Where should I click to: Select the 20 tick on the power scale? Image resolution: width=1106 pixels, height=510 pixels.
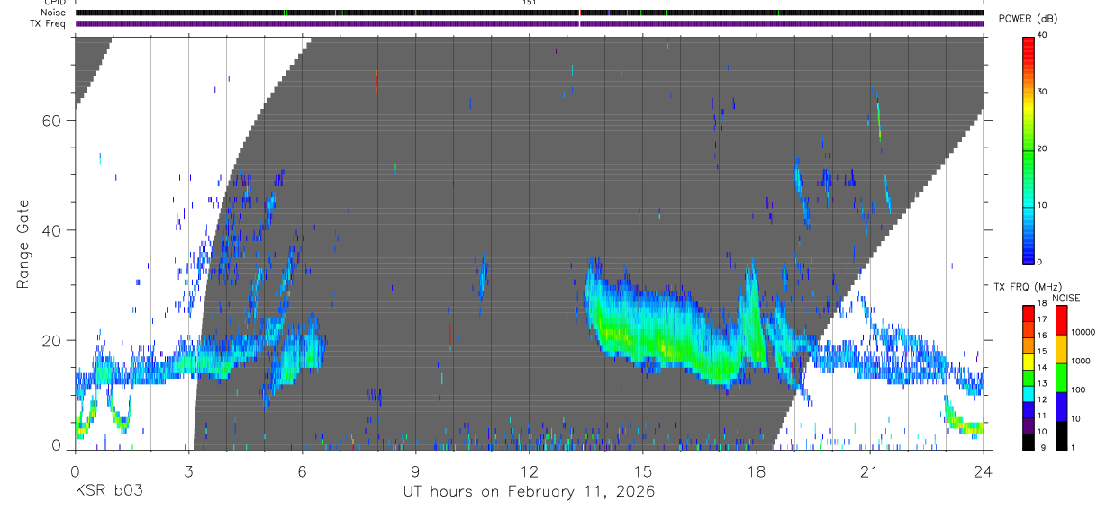pos(1042,148)
